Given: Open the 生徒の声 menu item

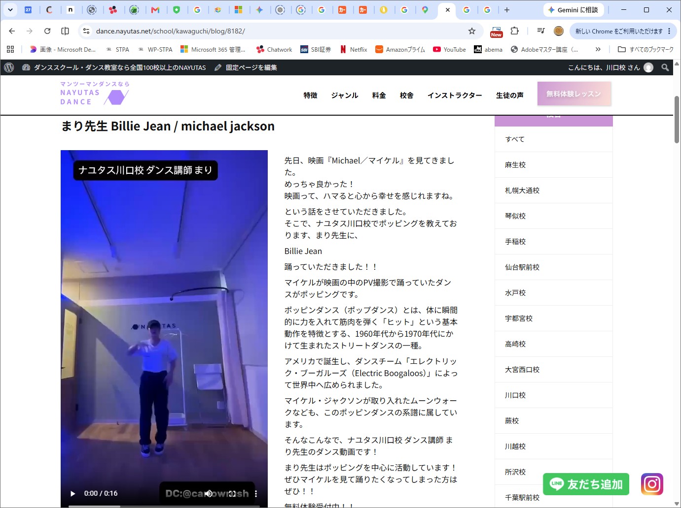Looking at the screenshot, I should pyautogui.click(x=509, y=95).
